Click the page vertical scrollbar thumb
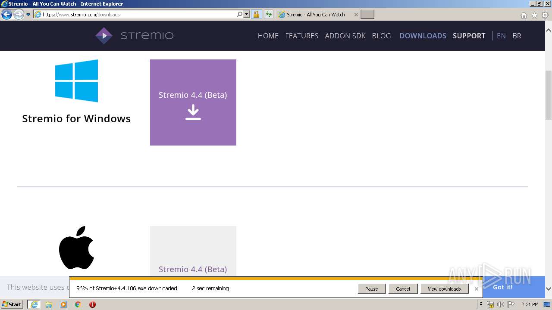 click(549, 95)
